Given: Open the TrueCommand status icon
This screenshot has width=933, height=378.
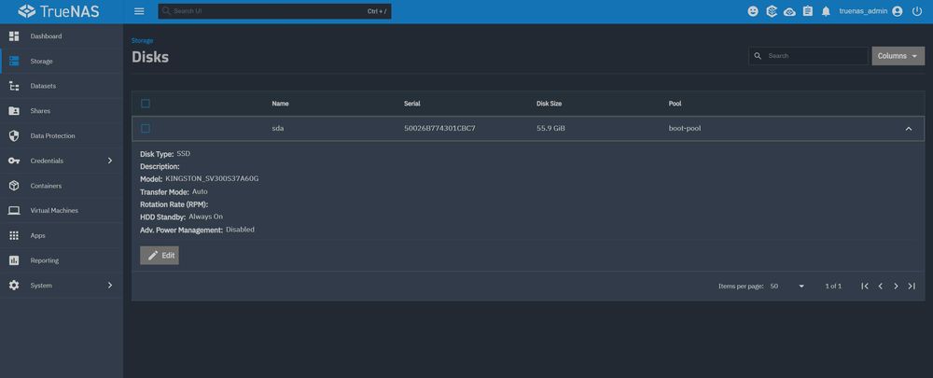Looking at the screenshot, I should (x=789, y=11).
